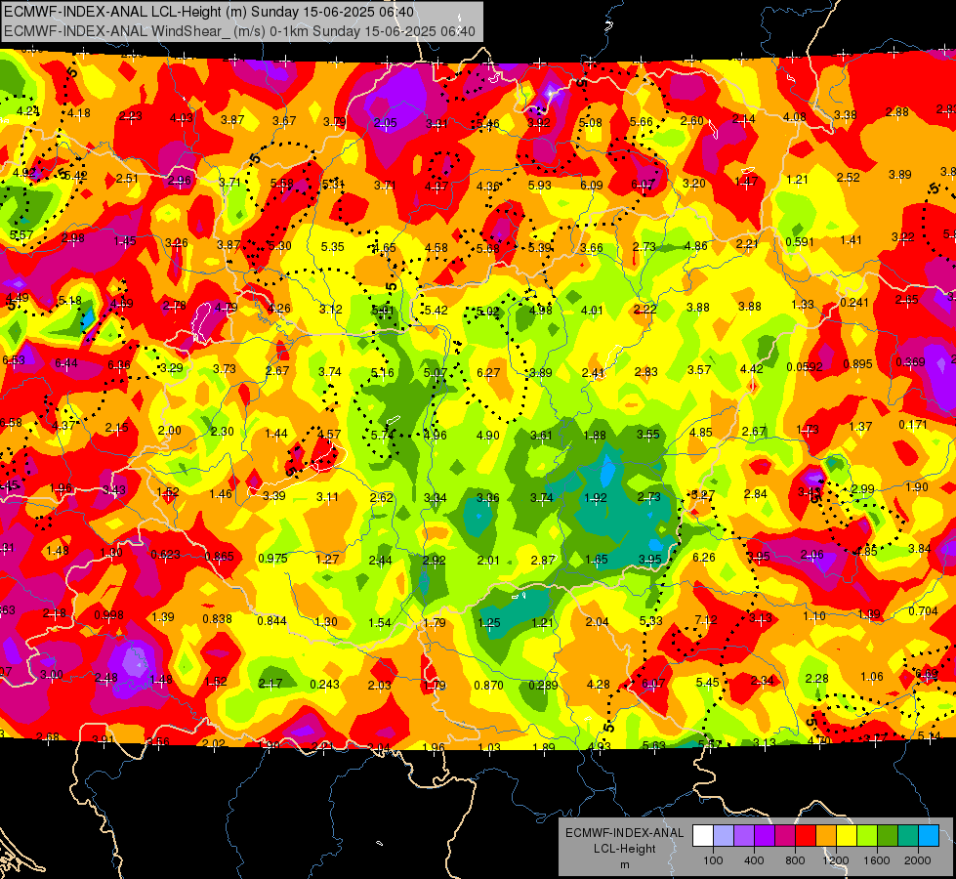
Task: Click the wind shear value 0.591
Action: 800,241
